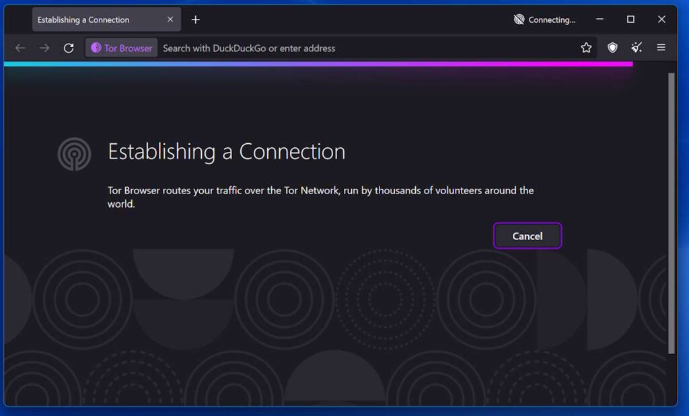Cancel the Tor connection attempt

[528, 236]
